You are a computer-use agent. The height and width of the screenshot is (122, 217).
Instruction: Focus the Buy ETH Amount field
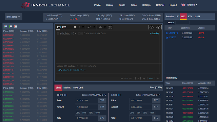pos(86,107)
